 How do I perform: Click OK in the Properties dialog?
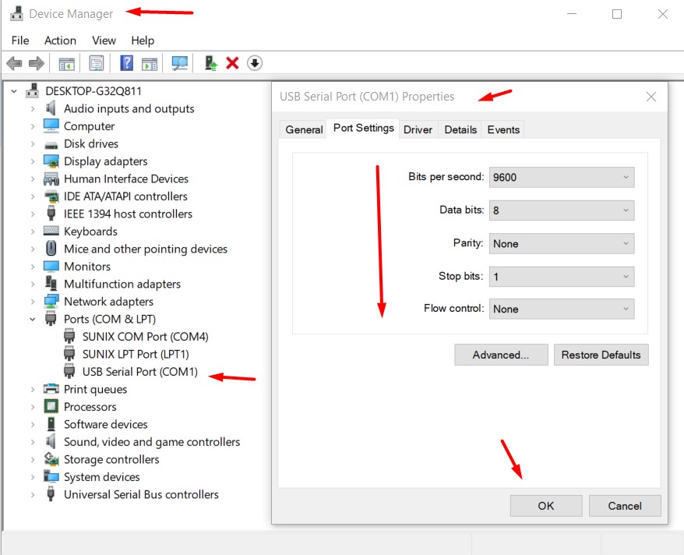545,506
